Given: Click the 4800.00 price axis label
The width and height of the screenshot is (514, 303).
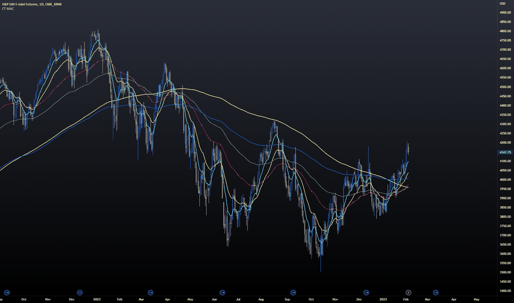Looking at the screenshot, I should tap(505, 31).
